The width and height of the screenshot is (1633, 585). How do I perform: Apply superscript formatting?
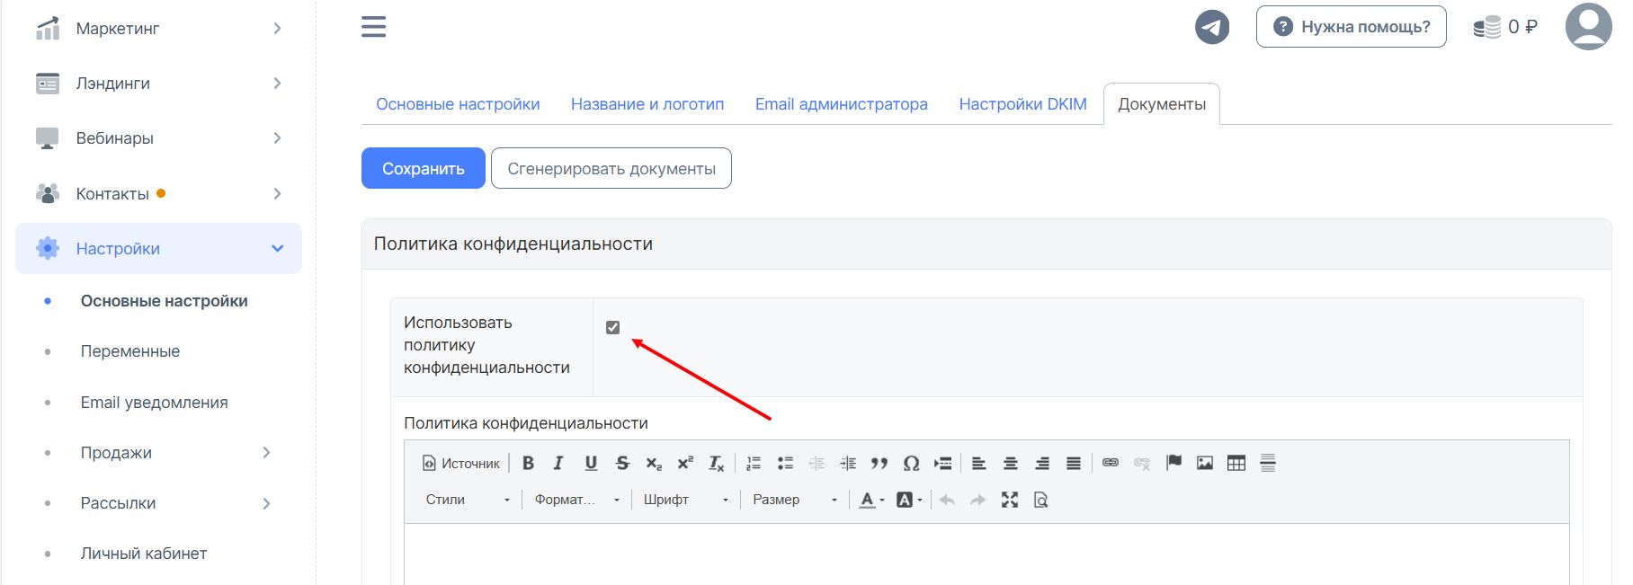685,463
